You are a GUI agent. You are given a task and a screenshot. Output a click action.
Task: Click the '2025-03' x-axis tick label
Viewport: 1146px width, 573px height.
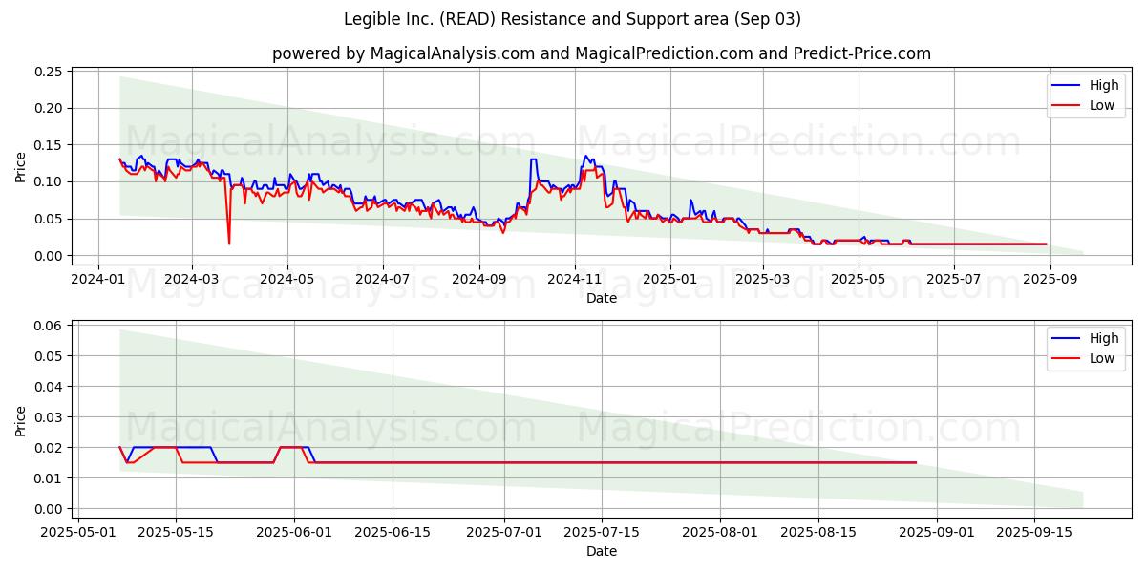[763, 279]
